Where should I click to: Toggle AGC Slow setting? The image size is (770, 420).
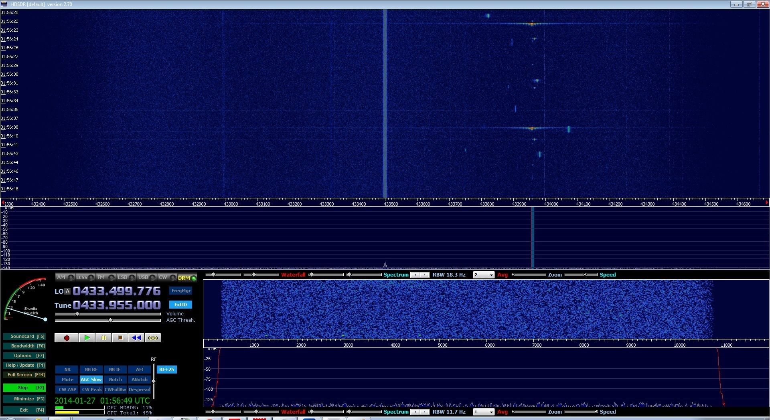pyautogui.click(x=91, y=380)
